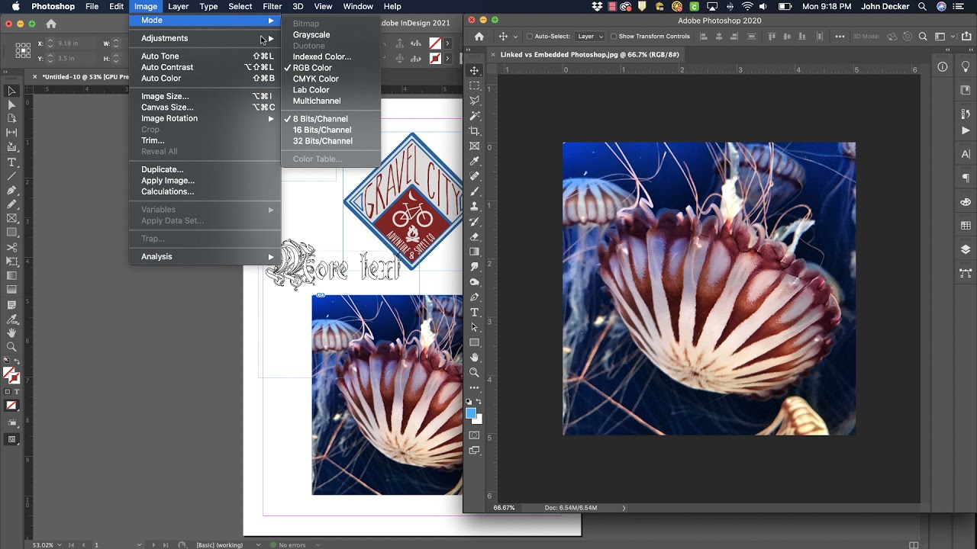This screenshot has height=549, width=977.
Task: Select 16 Bits/Channel option
Action: tap(322, 130)
